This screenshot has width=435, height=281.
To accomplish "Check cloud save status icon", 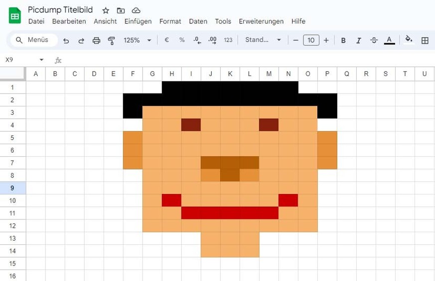I will point(136,10).
